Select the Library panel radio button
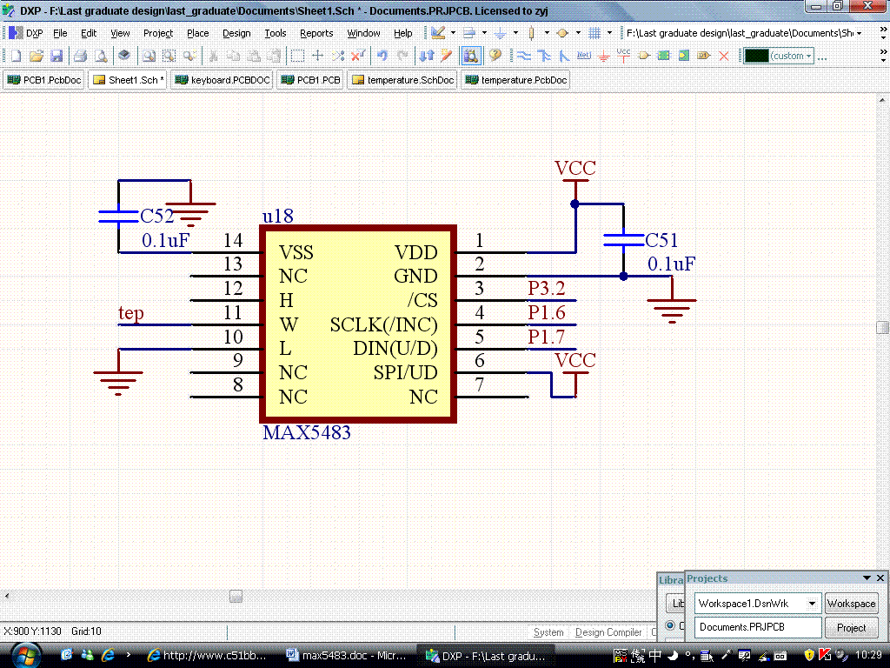This screenshot has width=890, height=668. click(x=670, y=625)
